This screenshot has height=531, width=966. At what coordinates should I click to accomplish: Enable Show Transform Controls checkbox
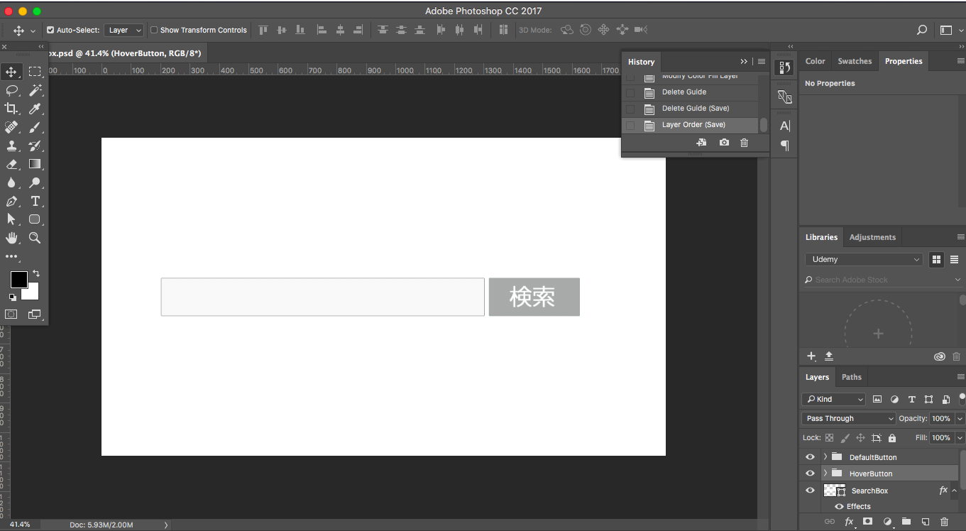(x=154, y=30)
